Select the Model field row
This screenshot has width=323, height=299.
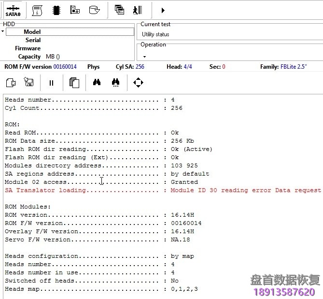70,32
